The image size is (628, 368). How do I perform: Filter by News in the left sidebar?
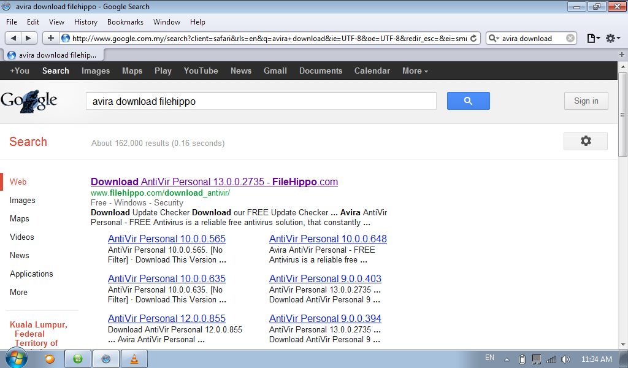[19, 256]
